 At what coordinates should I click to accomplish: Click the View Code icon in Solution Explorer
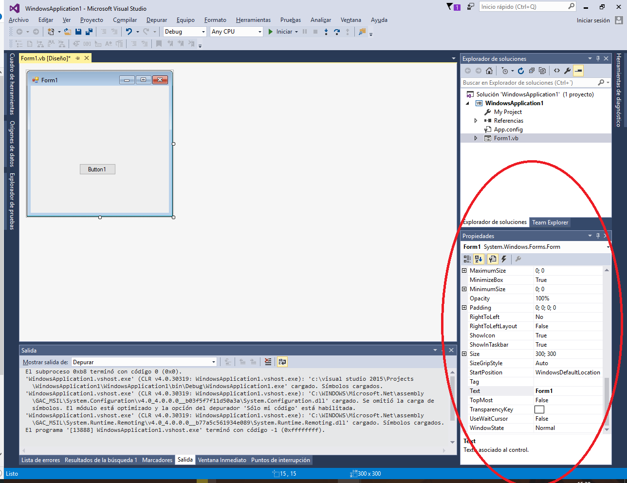coord(557,71)
